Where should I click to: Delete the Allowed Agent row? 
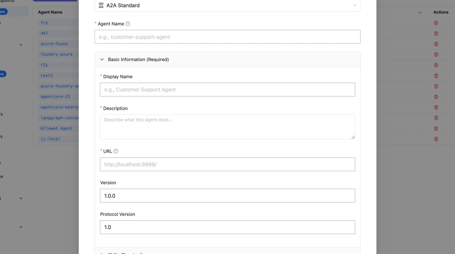tap(436, 129)
